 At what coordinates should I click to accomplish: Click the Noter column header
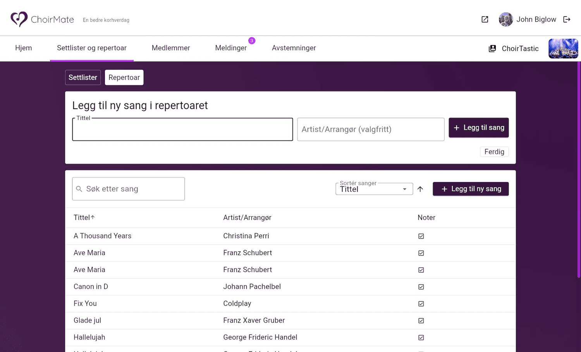tap(426, 218)
